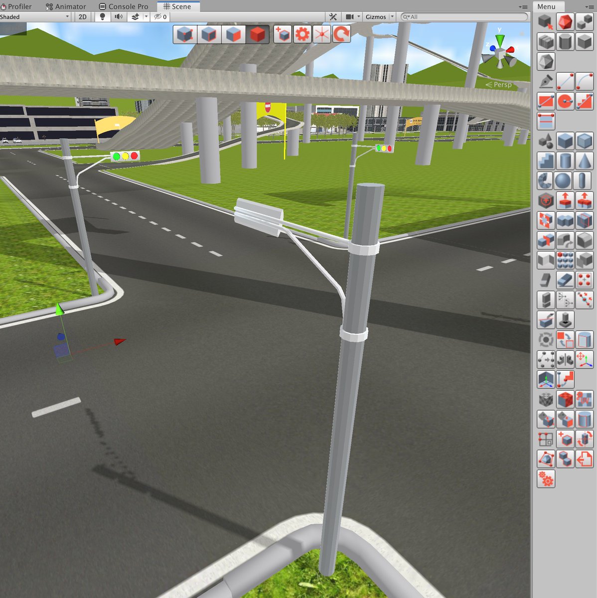Mute scene audio with the speaker icon
Viewport: 597px width, 598px height.
118,16
